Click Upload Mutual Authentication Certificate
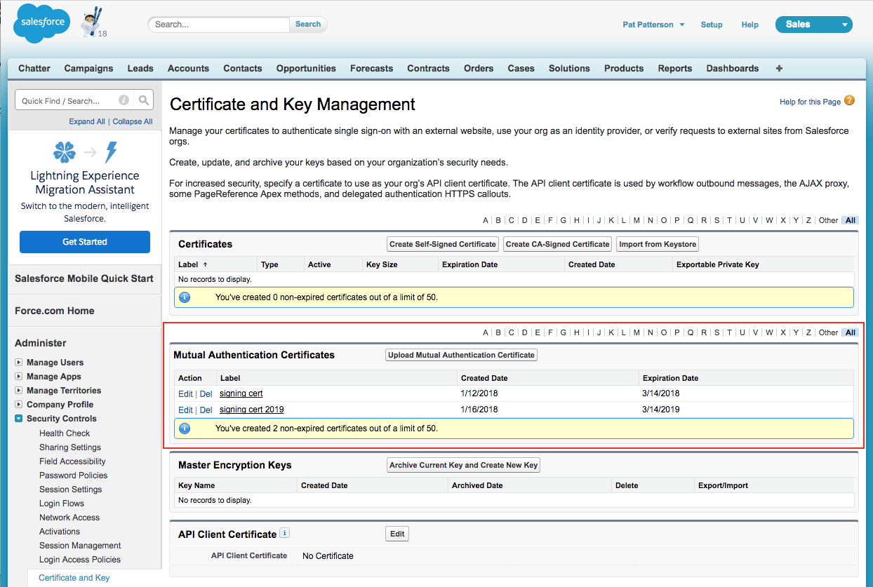This screenshot has height=587, width=873. (x=460, y=354)
